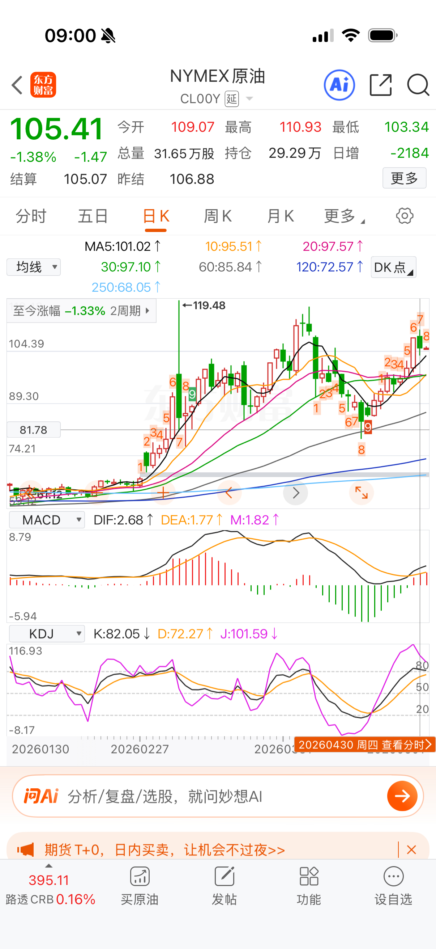The image size is (436, 949).
Task: Tap the DEA:1.77 value
Action: 192,520
